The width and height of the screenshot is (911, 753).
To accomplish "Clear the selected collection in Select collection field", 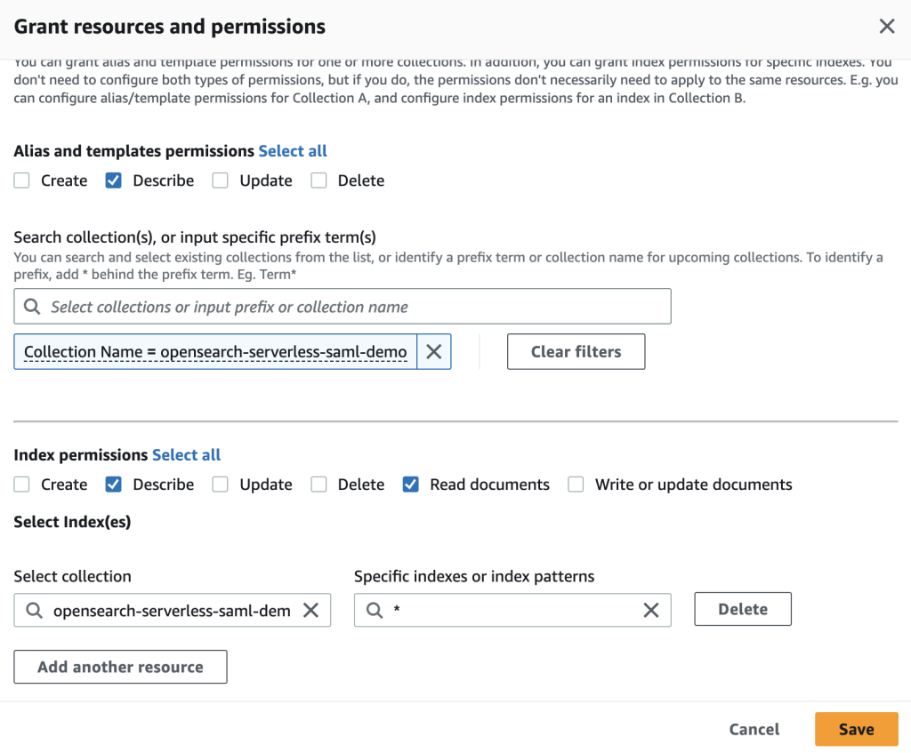I will click(x=311, y=610).
